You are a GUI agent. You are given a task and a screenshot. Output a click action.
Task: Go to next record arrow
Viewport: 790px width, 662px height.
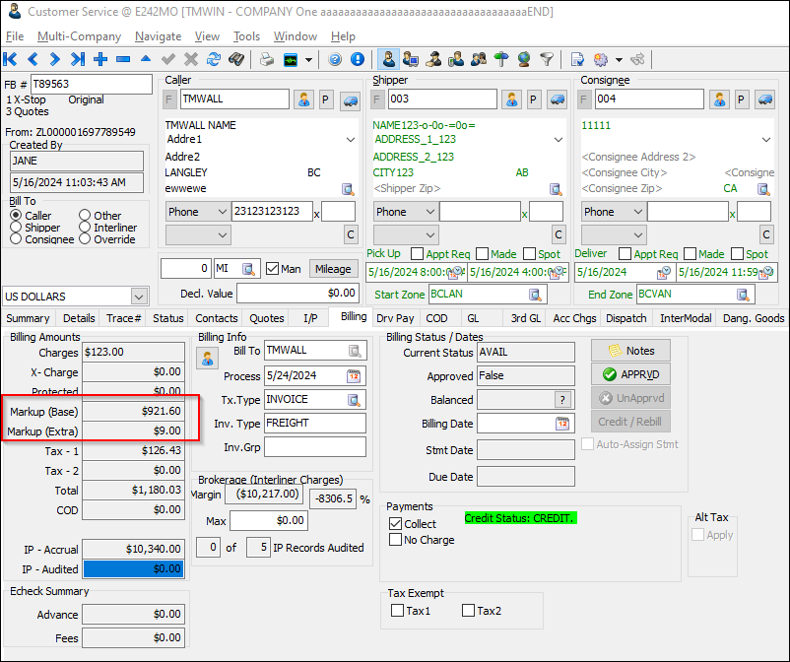pyautogui.click(x=55, y=59)
